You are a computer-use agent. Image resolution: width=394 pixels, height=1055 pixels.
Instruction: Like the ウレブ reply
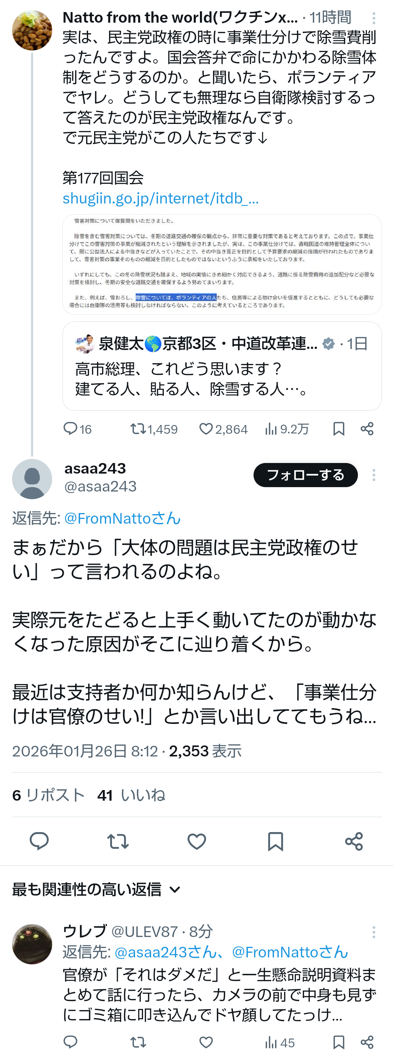pyautogui.click(x=206, y=1042)
